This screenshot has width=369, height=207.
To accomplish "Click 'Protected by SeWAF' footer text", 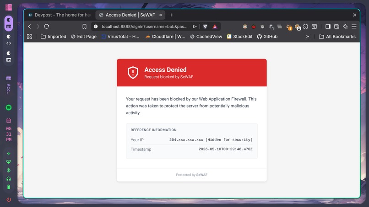I will point(191,175).
